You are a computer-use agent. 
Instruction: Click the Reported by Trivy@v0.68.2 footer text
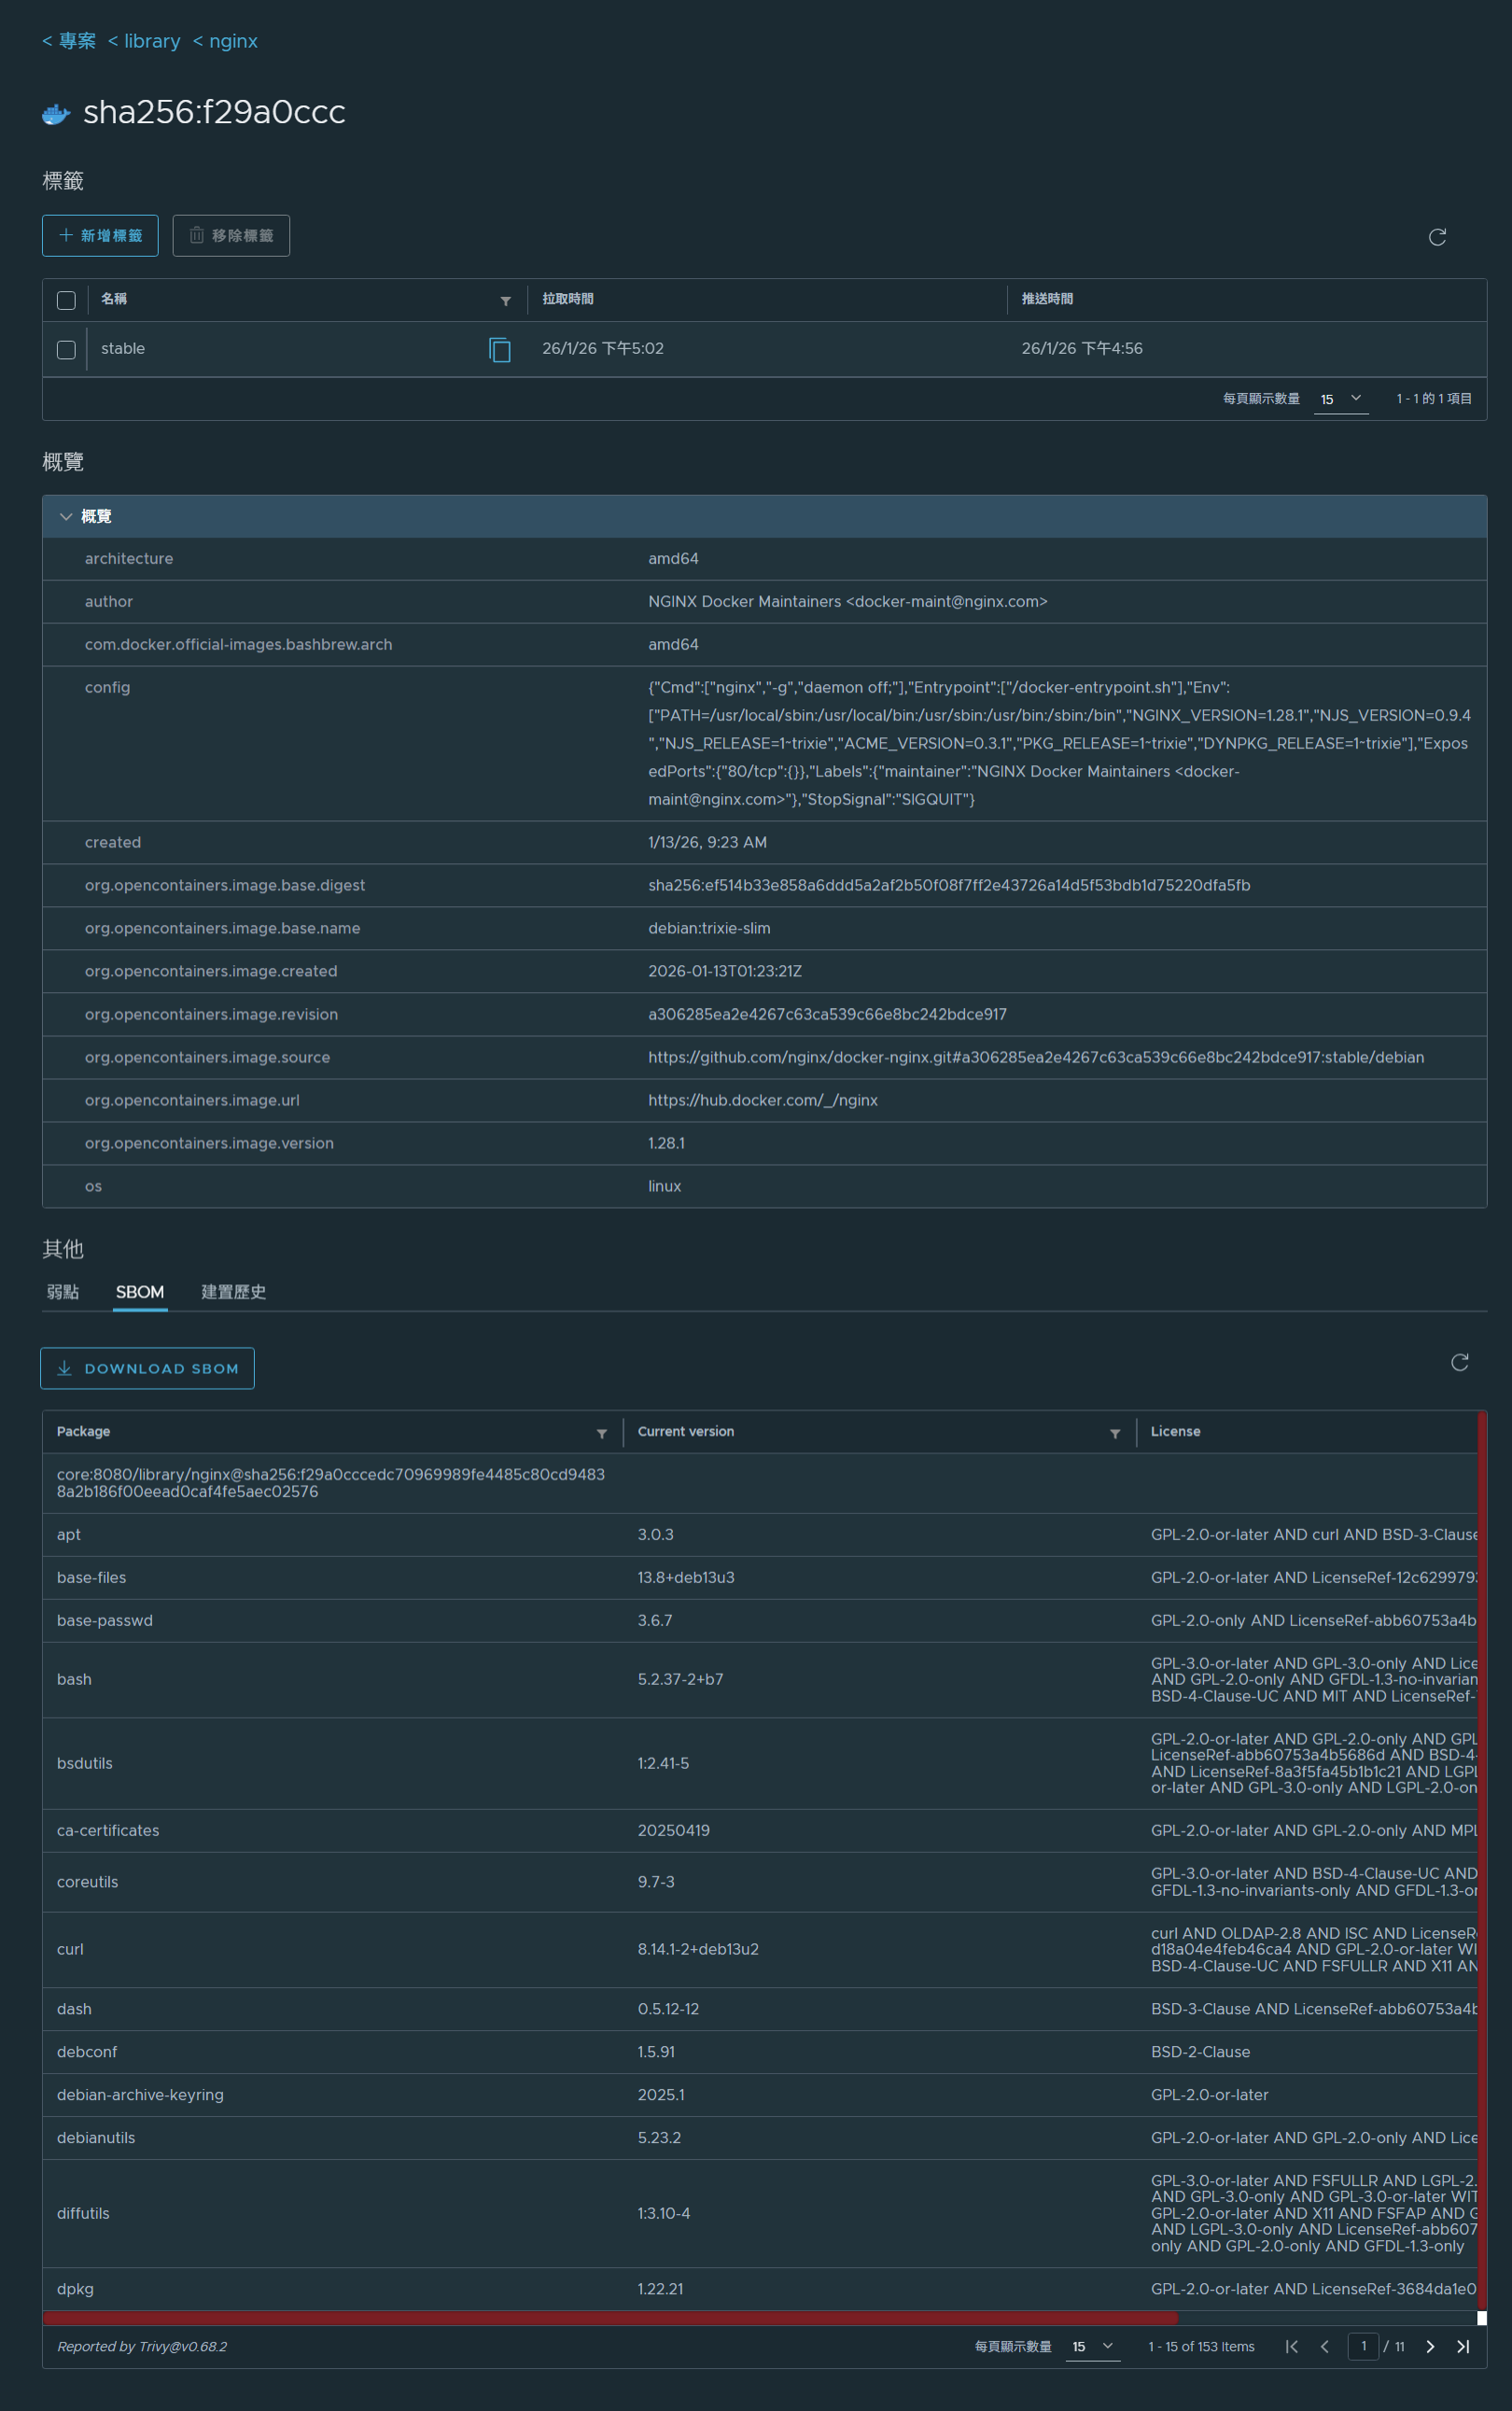coord(142,2346)
